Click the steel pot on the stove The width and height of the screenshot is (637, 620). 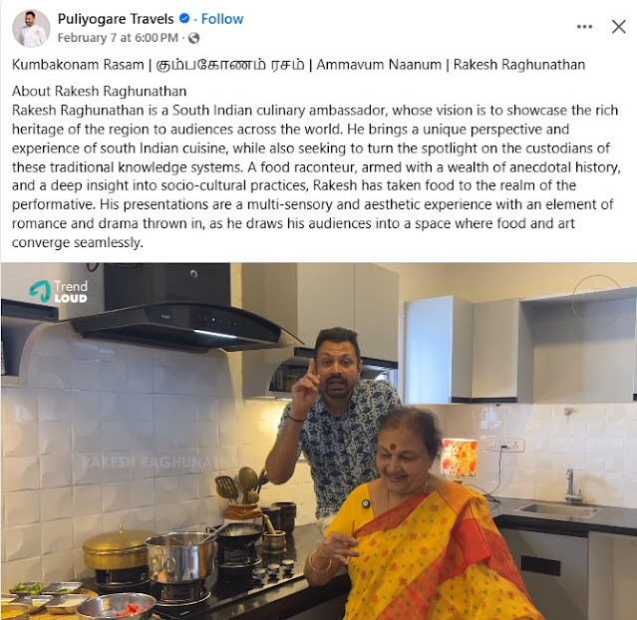(180, 558)
